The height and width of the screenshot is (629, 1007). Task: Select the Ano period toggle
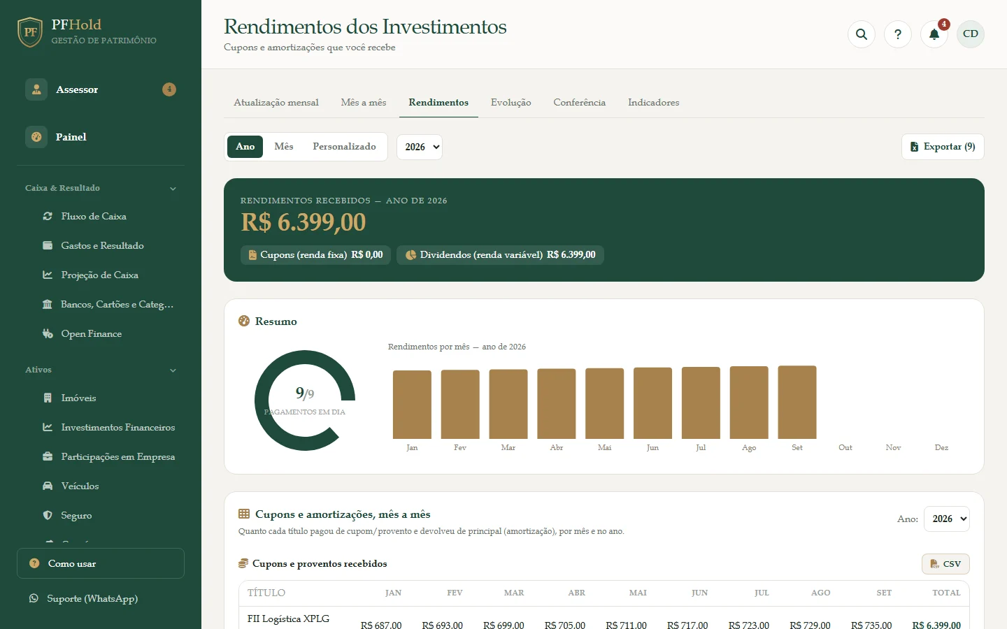pyautogui.click(x=245, y=147)
